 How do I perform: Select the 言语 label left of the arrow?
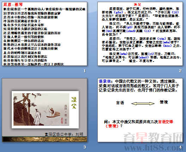(x=120, y=102)
